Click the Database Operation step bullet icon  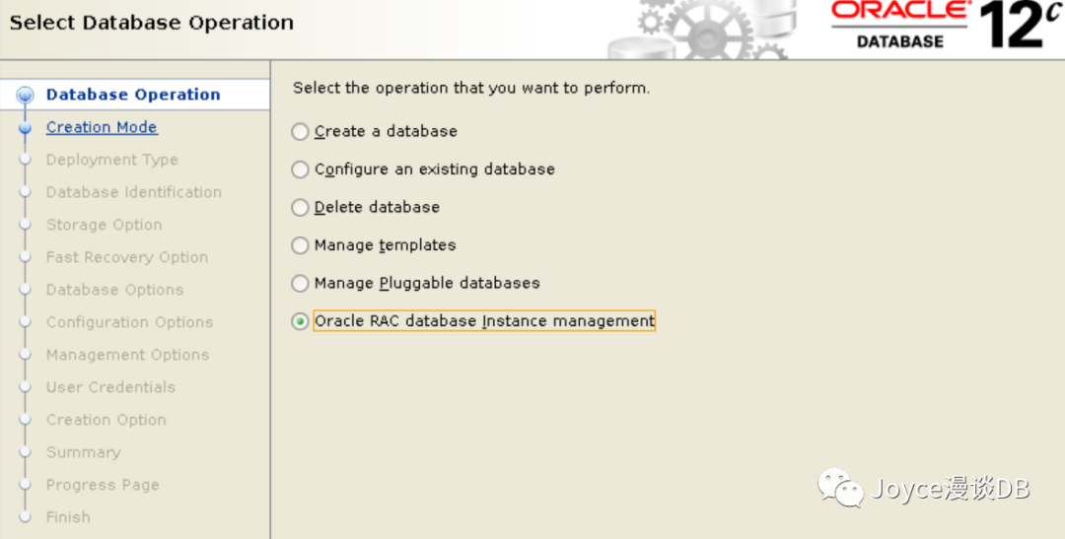click(26, 96)
